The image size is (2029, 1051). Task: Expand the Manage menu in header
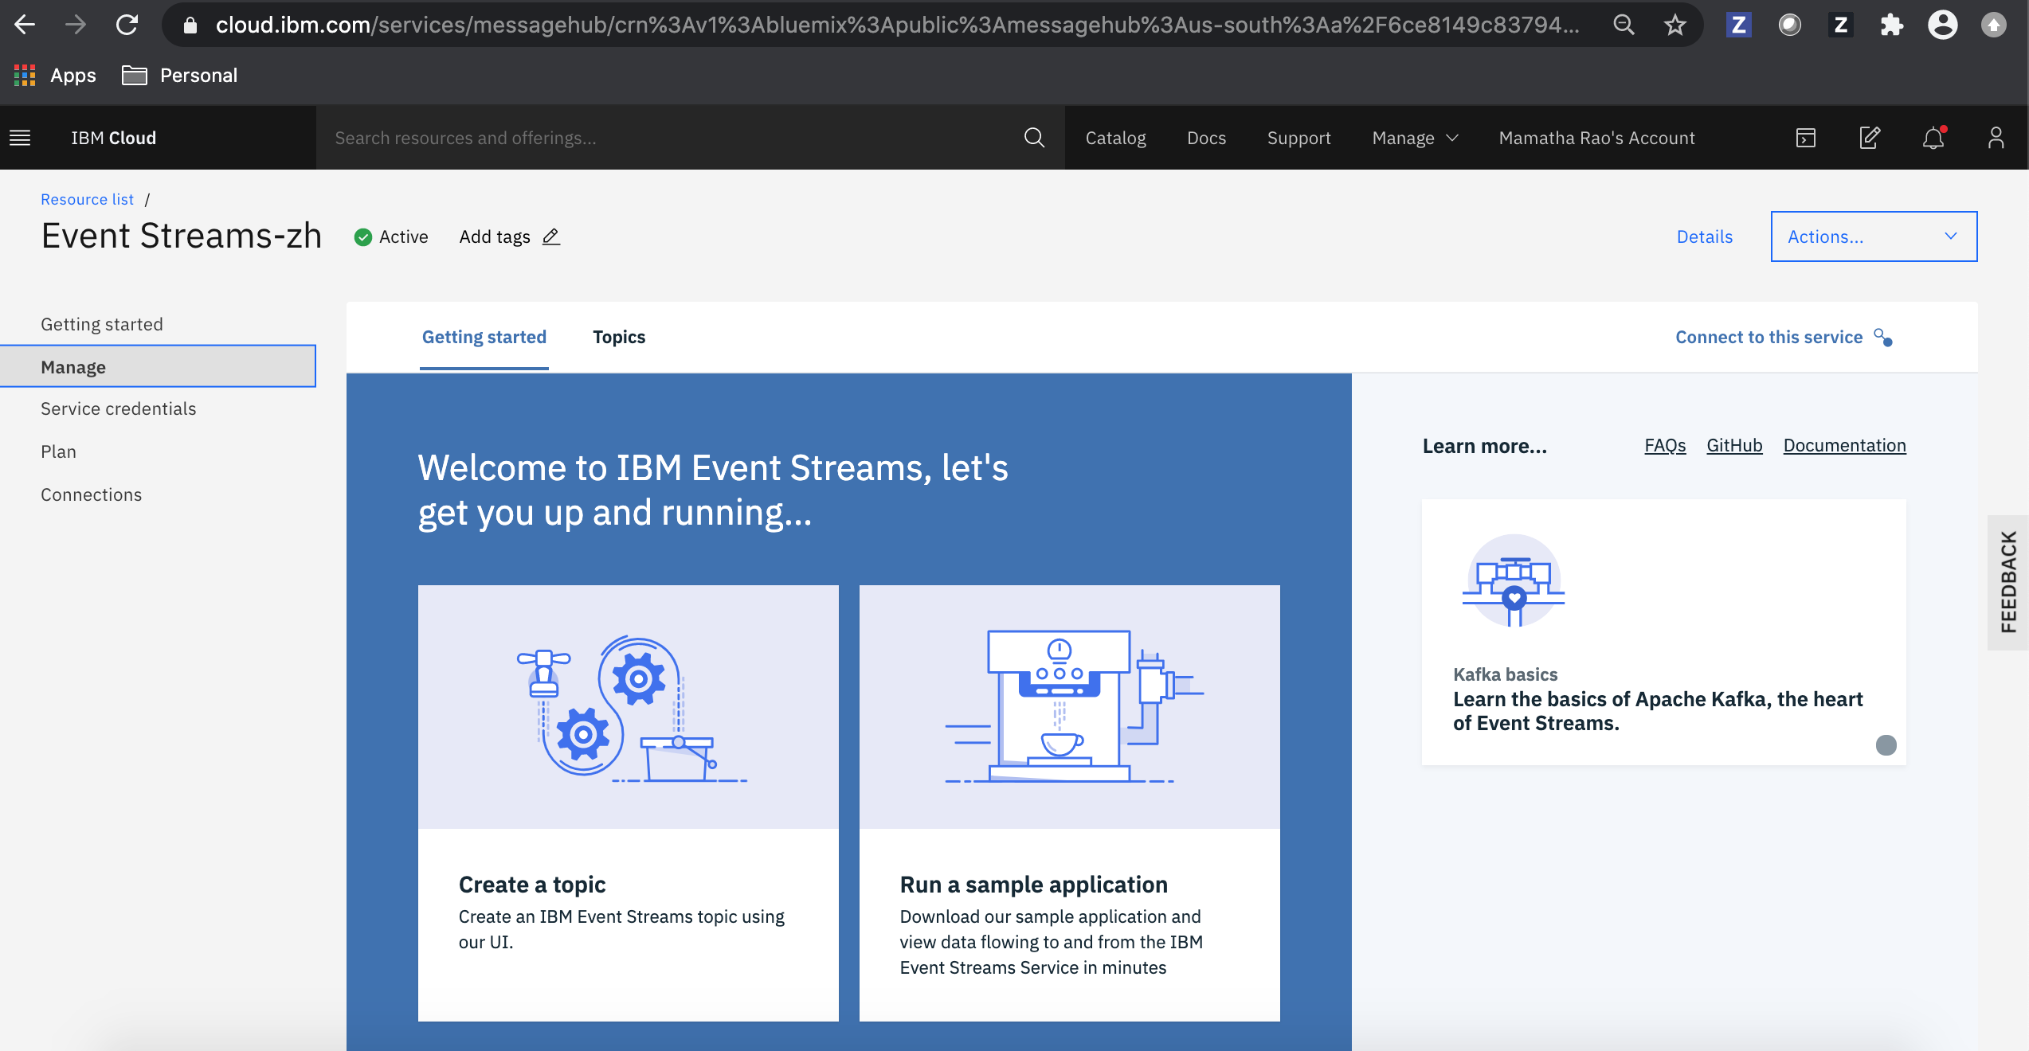point(1415,138)
